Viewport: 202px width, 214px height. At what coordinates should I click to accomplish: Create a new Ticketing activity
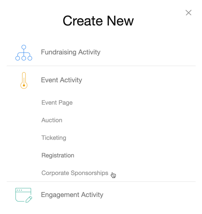[54, 138]
